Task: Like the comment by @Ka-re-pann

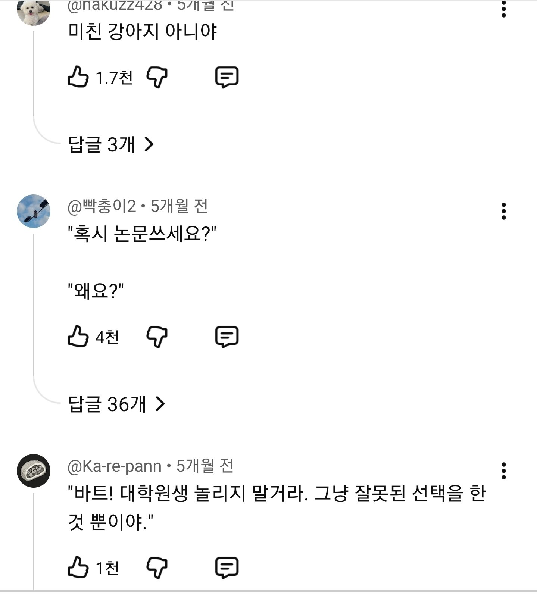Action: click(x=78, y=567)
